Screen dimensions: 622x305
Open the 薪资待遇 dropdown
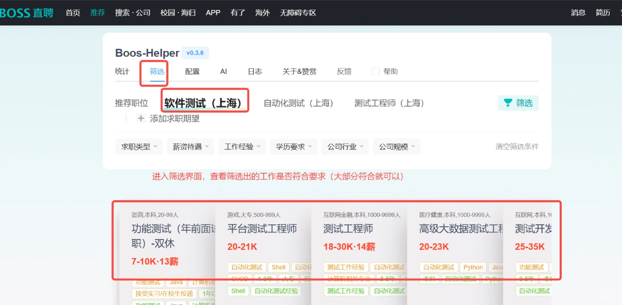190,147
